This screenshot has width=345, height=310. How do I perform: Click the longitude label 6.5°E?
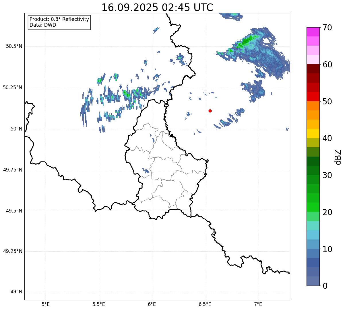tap(205, 304)
